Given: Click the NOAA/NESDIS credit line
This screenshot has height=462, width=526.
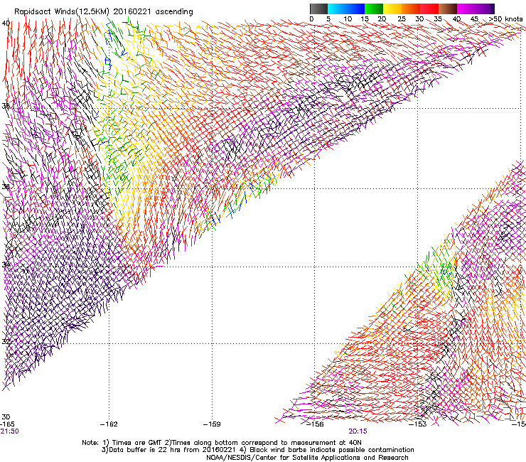Looking at the screenshot, I should click(307, 458).
